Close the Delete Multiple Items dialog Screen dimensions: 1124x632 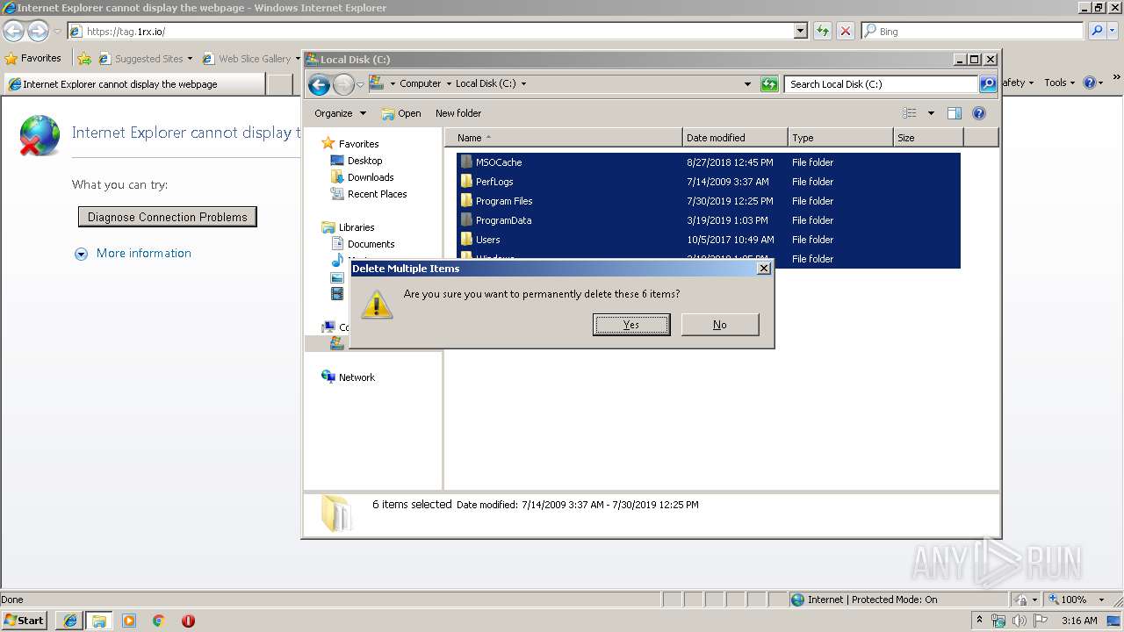764,269
